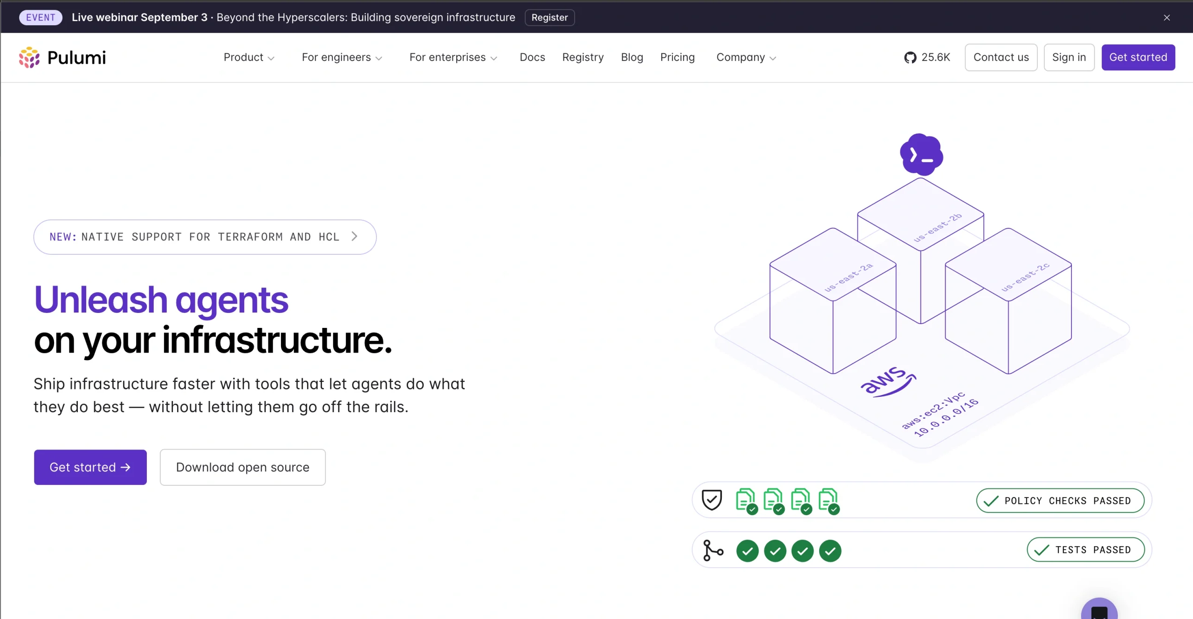Click the arrow on the Terraform announcement

point(355,237)
